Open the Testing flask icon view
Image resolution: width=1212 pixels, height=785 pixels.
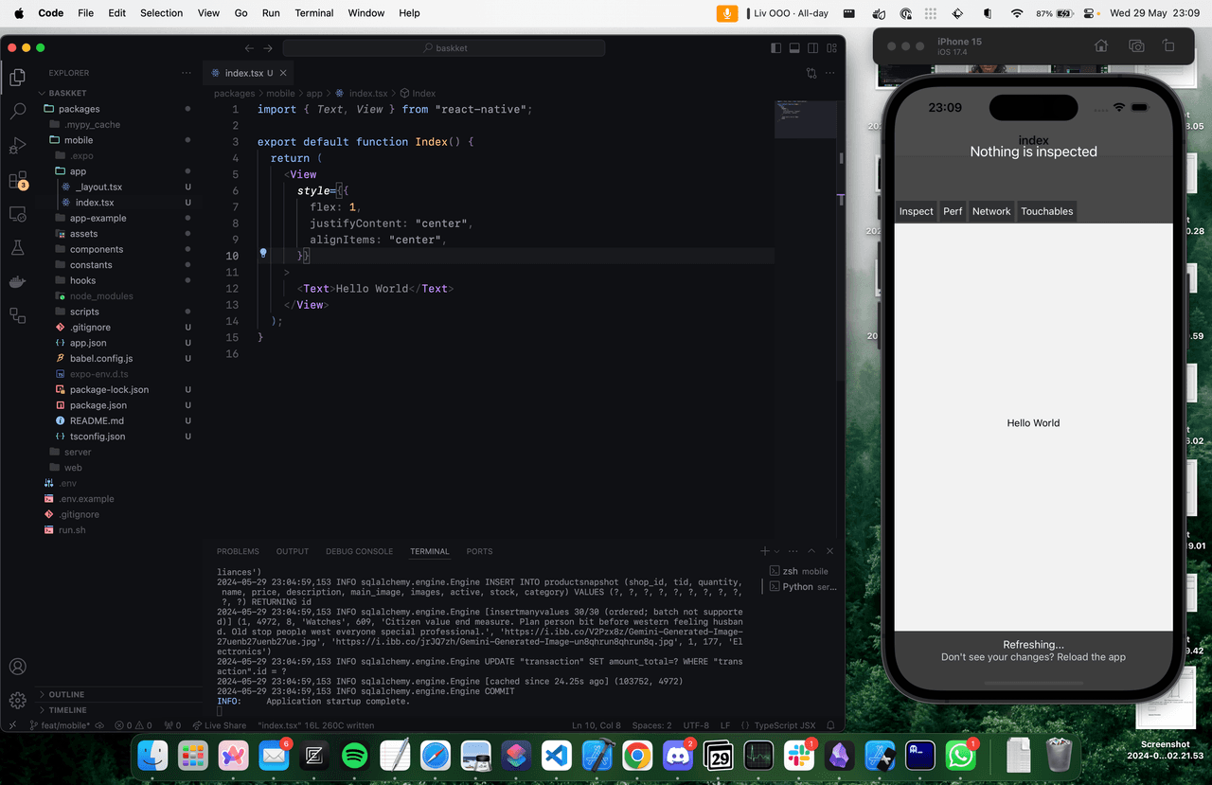(x=17, y=248)
